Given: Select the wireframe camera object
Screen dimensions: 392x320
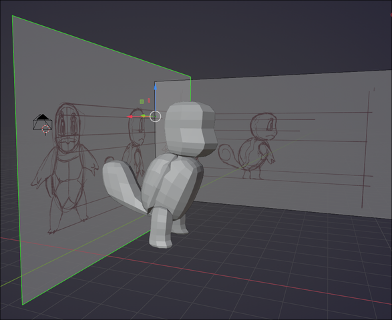Looking at the screenshot, I should (x=43, y=122).
